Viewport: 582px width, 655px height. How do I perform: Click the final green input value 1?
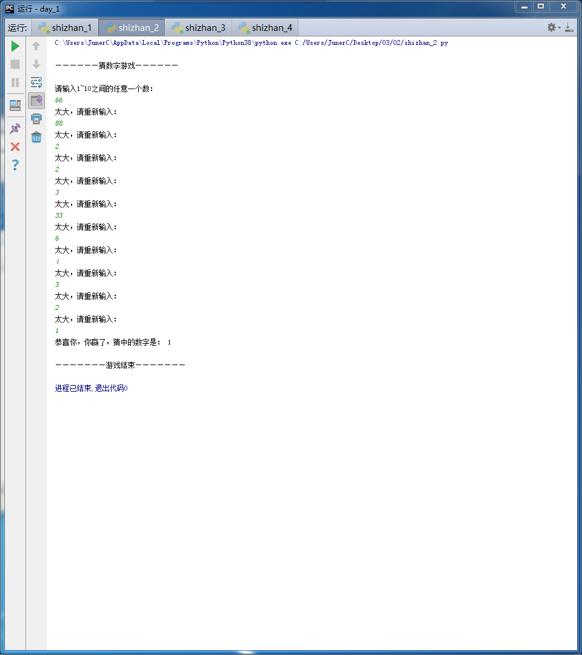point(57,331)
